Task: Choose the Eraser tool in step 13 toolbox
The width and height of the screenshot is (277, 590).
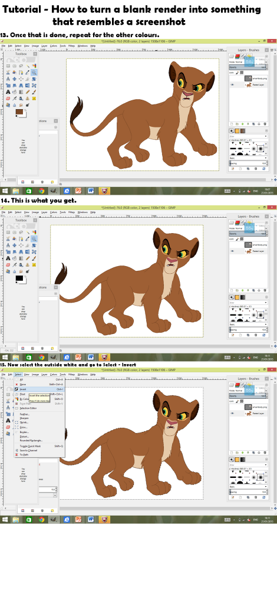Action: pos(8,98)
